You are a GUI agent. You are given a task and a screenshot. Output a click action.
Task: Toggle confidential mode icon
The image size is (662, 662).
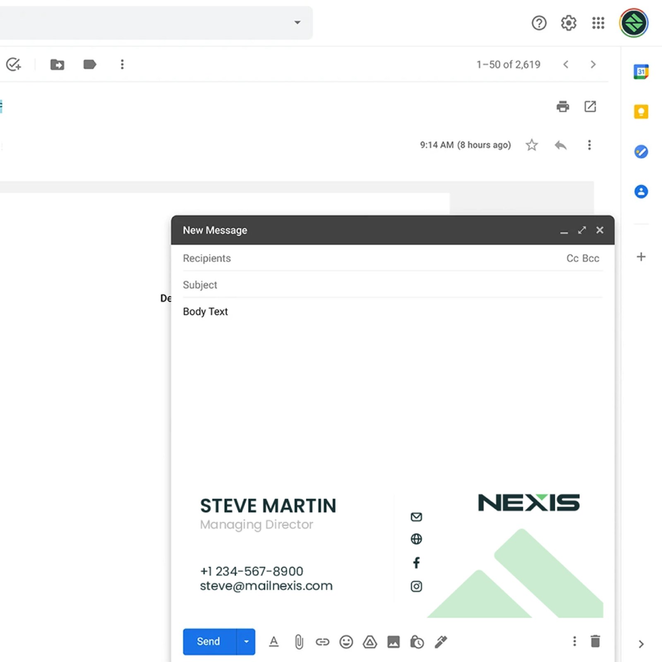[x=417, y=642]
